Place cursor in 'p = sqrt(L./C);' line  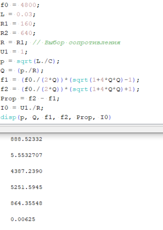click(x=30, y=62)
